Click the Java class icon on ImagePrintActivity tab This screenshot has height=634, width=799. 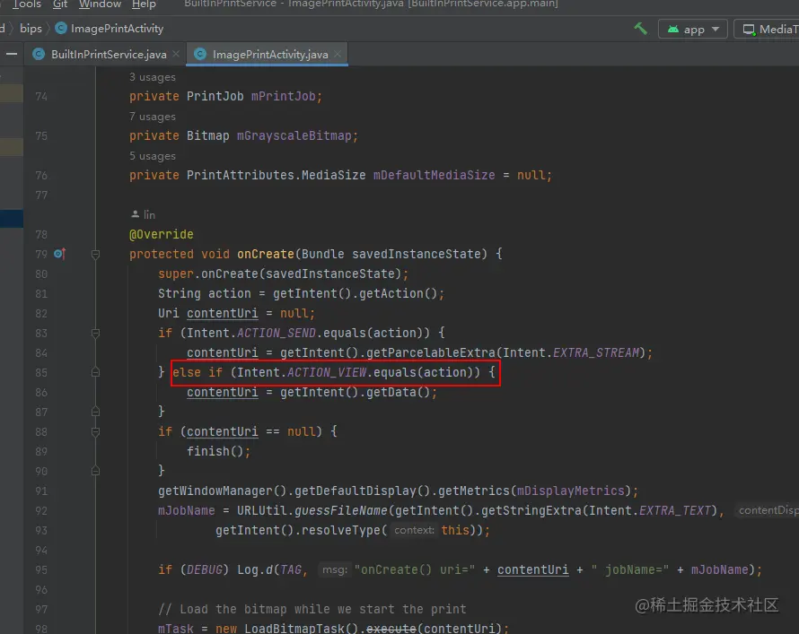(x=200, y=55)
